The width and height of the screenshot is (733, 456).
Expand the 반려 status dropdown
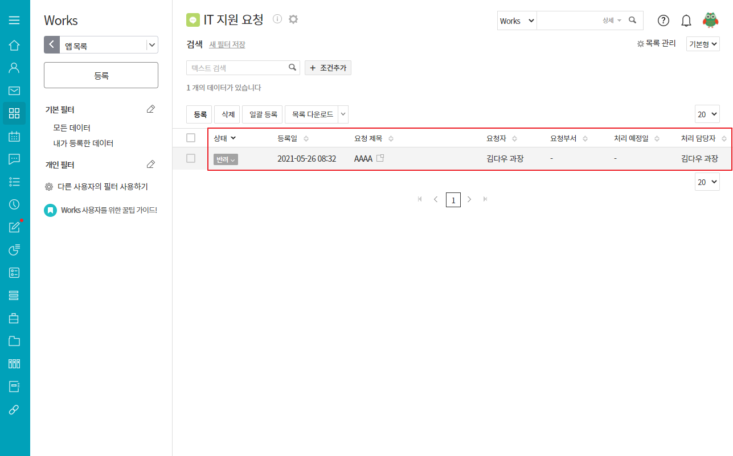point(226,159)
